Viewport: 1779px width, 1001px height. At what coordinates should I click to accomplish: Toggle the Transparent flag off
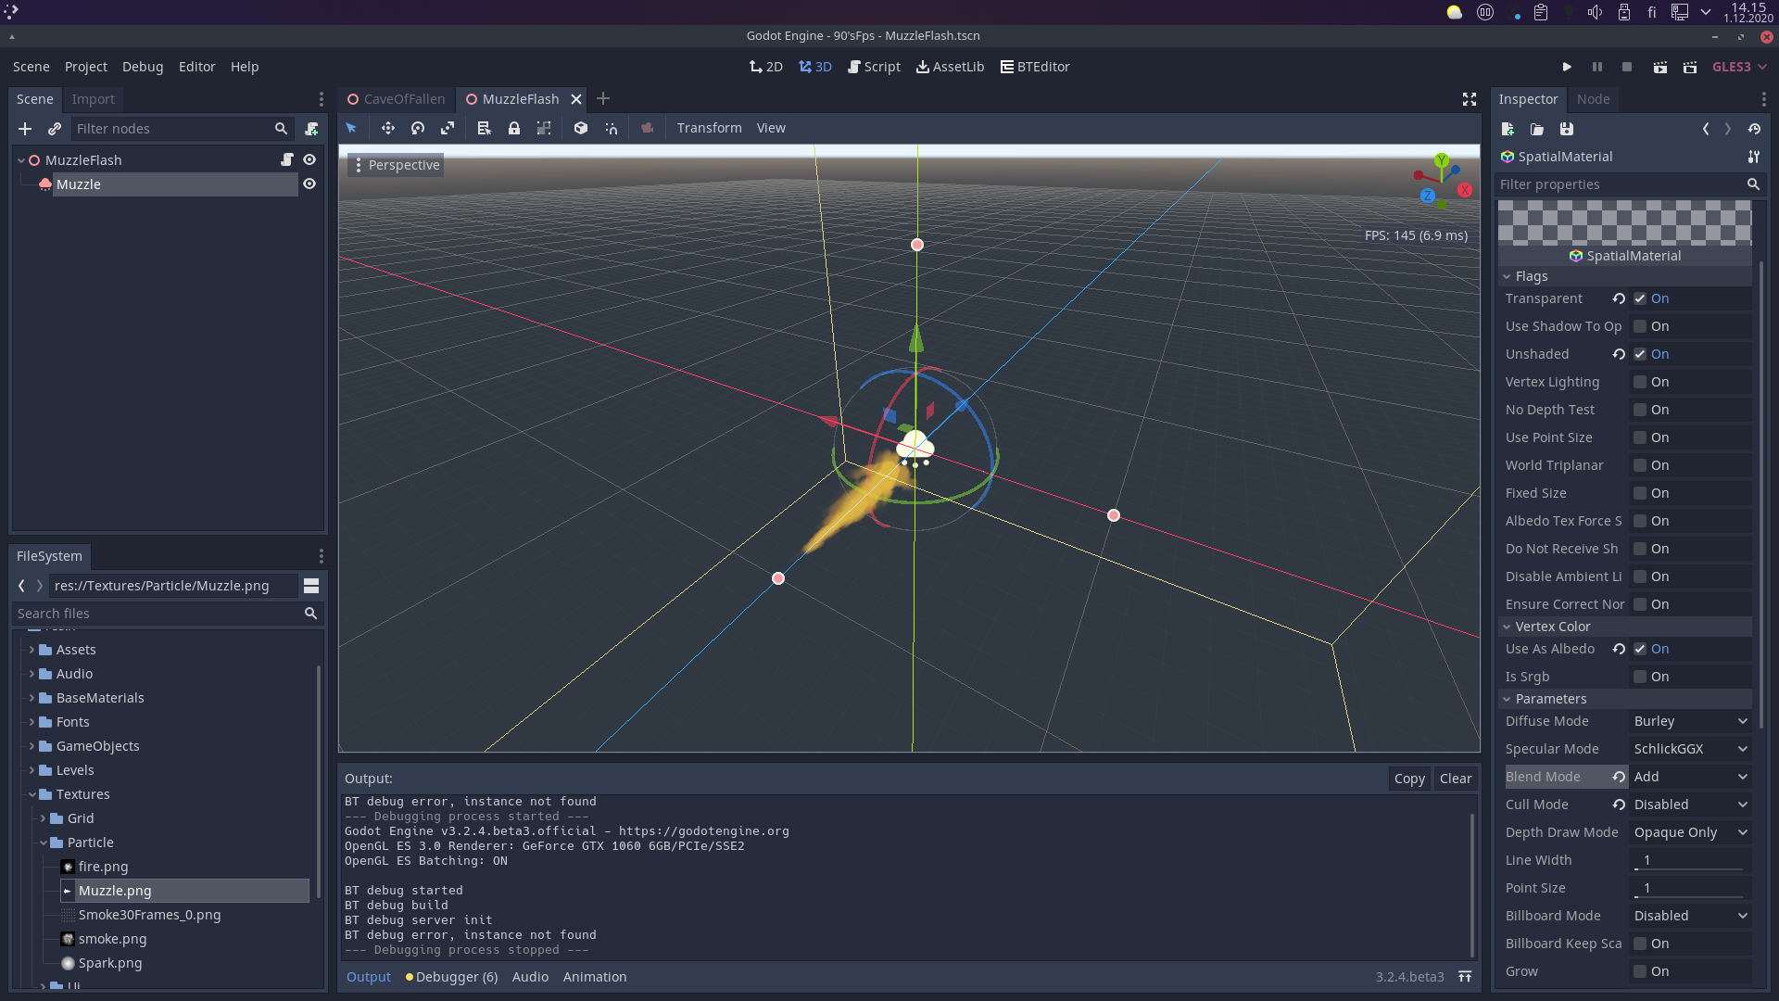click(x=1641, y=298)
